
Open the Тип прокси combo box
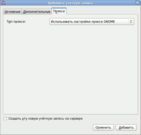coord(92,22)
